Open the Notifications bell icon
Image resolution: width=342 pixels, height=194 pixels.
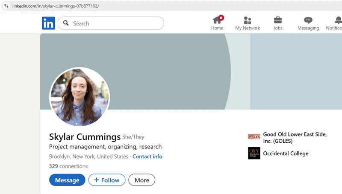(x=338, y=20)
